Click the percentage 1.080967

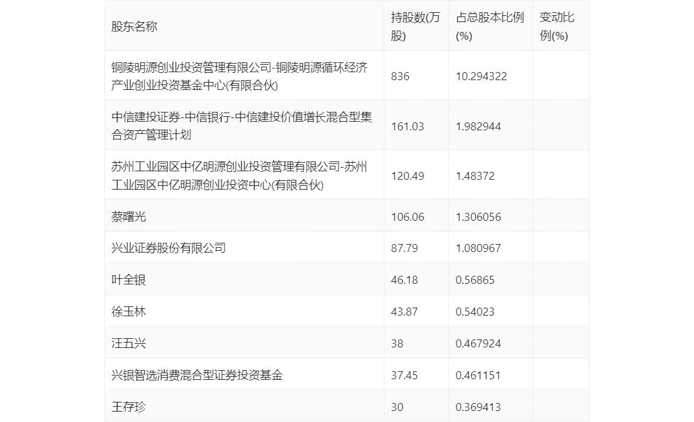[479, 248]
